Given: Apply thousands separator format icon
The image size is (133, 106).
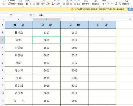Looking at the screenshot, I should pos(112,4).
